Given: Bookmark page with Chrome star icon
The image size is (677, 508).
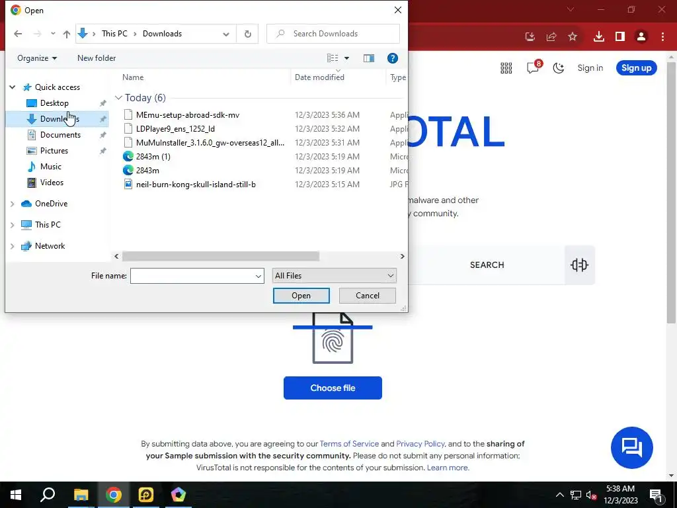Looking at the screenshot, I should (x=573, y=37).
